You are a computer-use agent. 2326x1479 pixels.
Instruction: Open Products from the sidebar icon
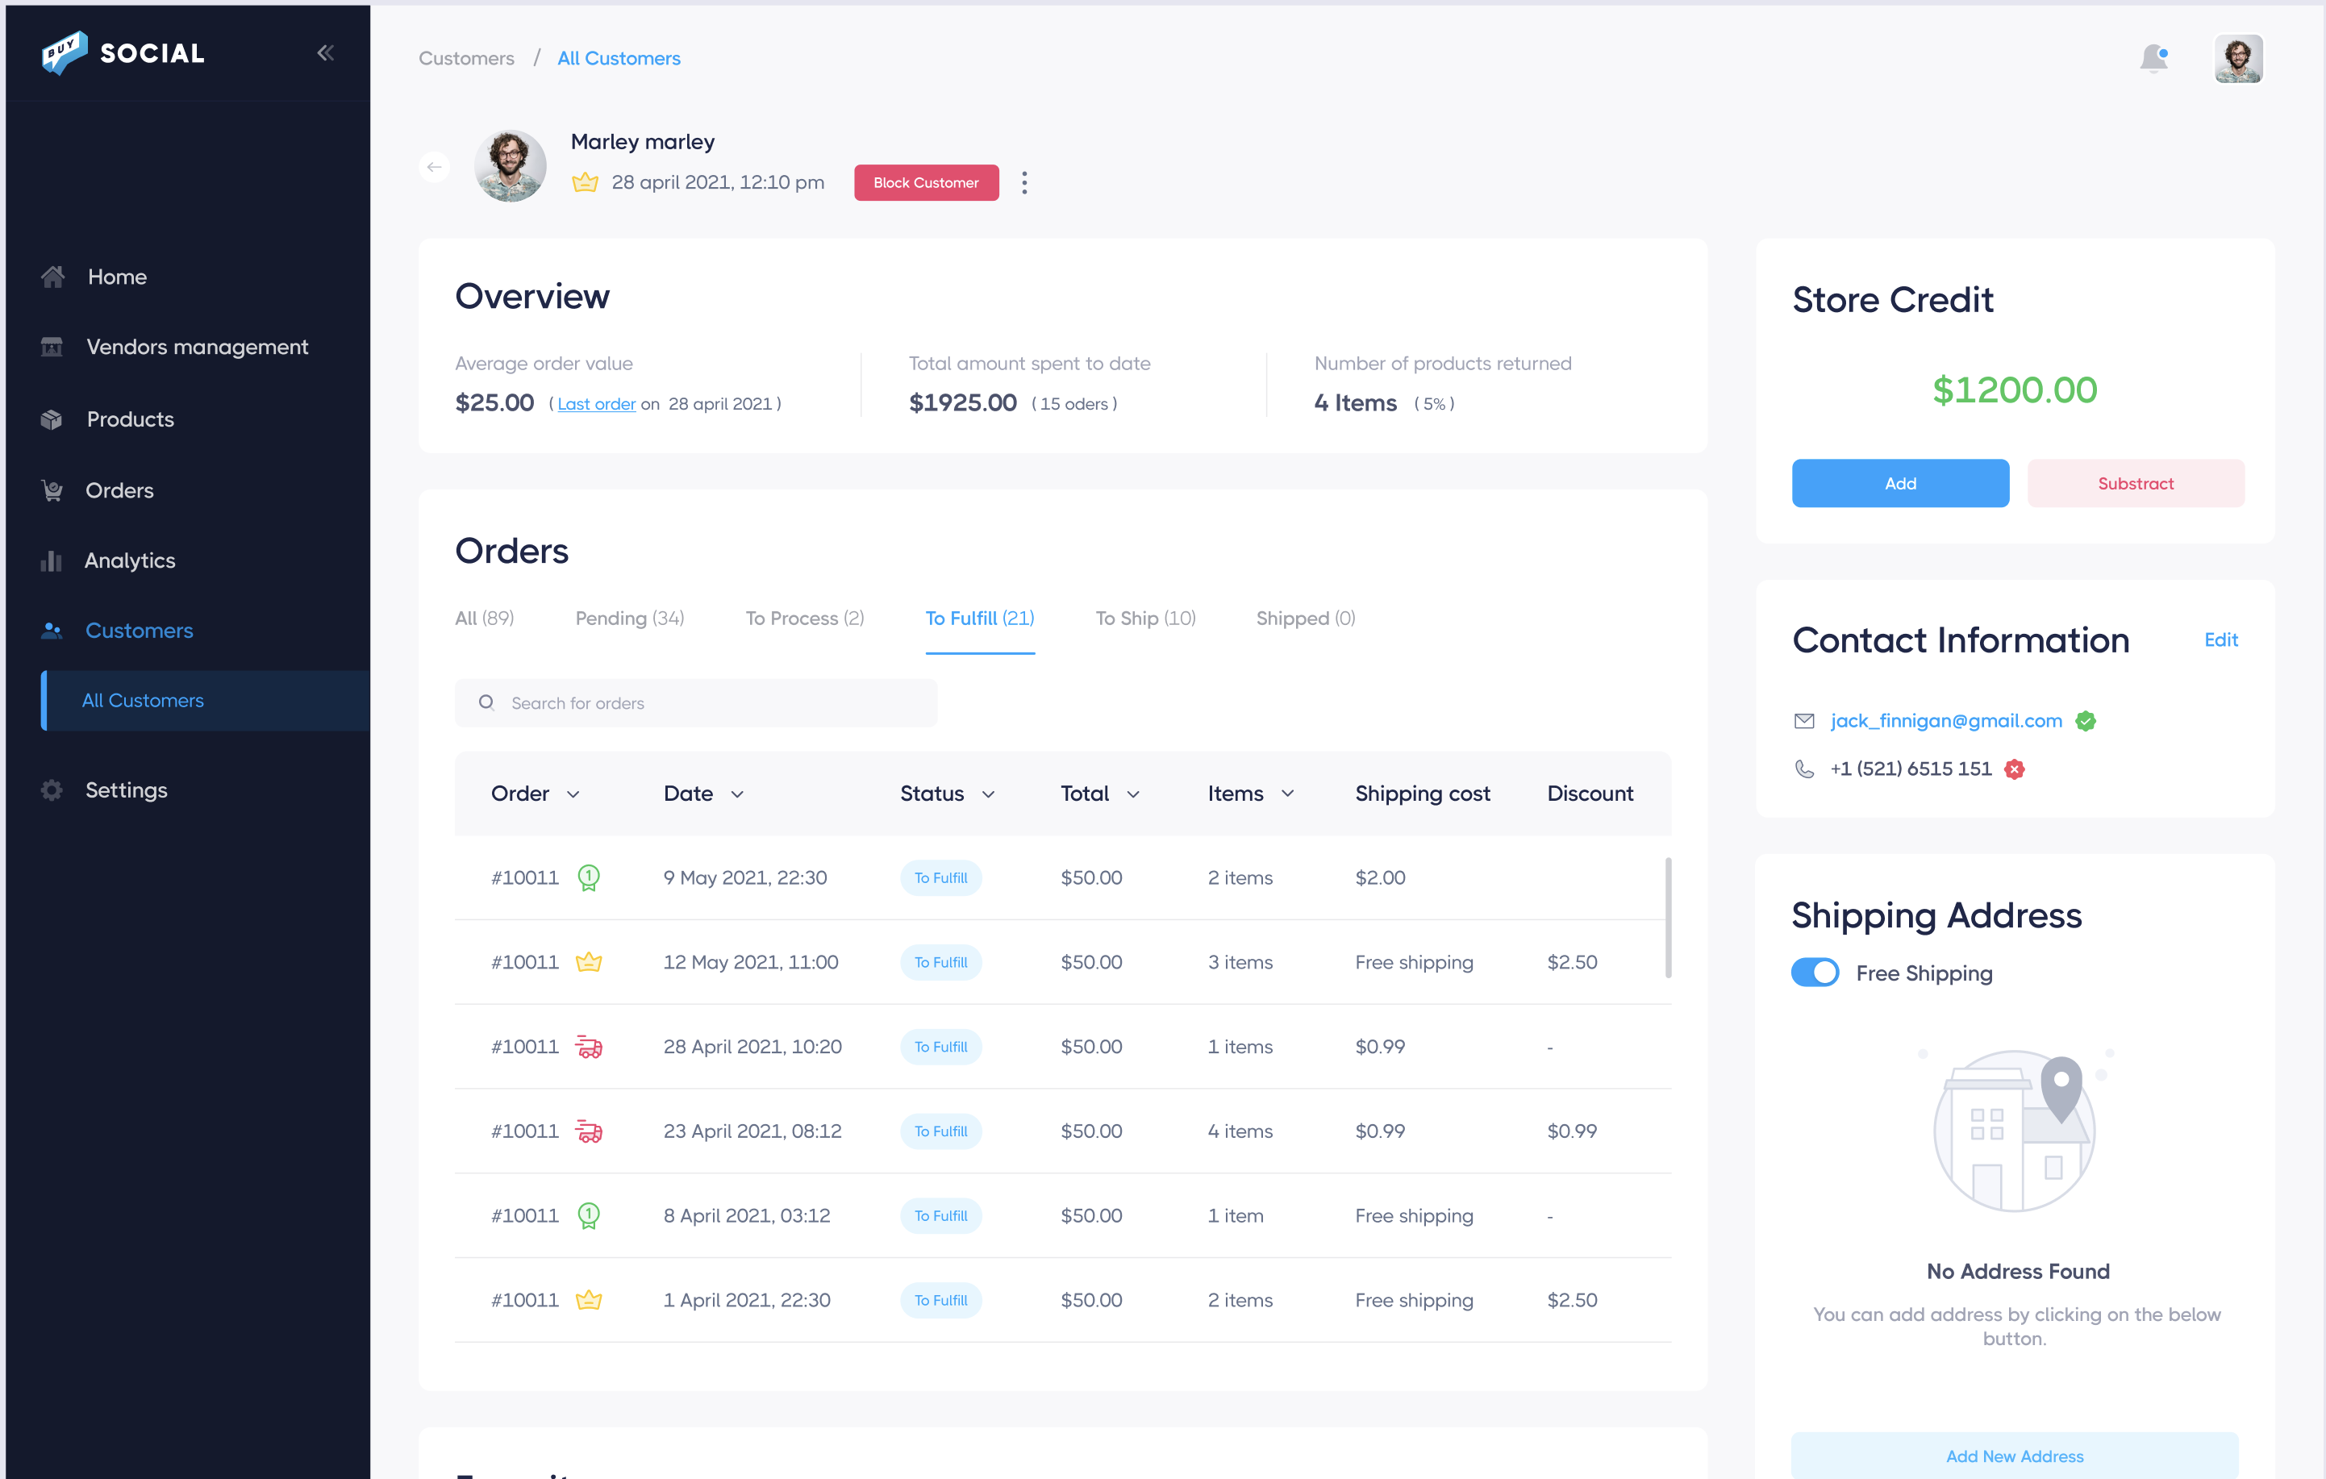tap(52, 419)
